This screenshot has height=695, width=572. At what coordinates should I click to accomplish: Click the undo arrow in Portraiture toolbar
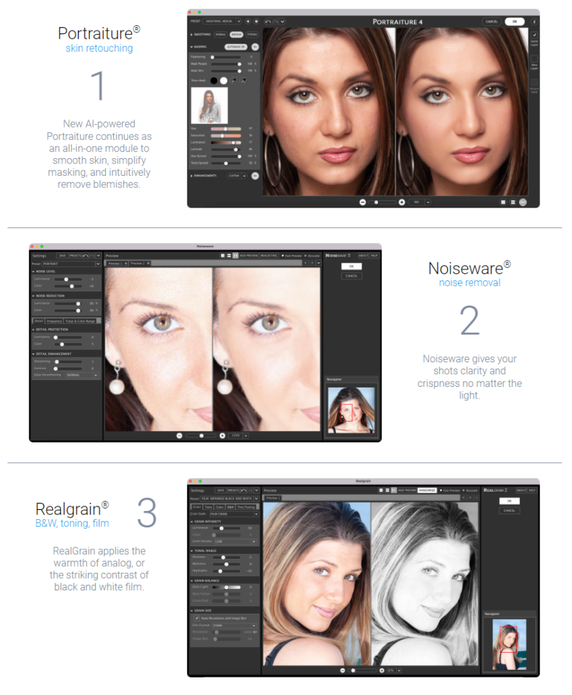tap(267, 21)
